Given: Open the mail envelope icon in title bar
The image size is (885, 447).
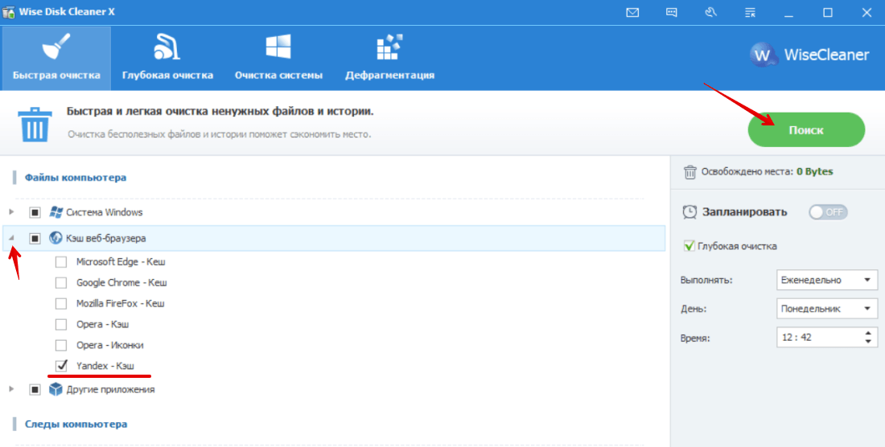Looking at the screenshot, I should (632, 12).
